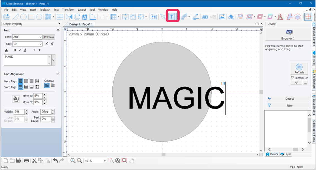
Task: Open the Toolpath menu
Action: coord(45,10)
